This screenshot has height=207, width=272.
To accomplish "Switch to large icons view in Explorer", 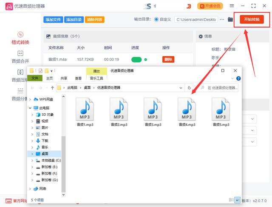I will tap(238, 200).
